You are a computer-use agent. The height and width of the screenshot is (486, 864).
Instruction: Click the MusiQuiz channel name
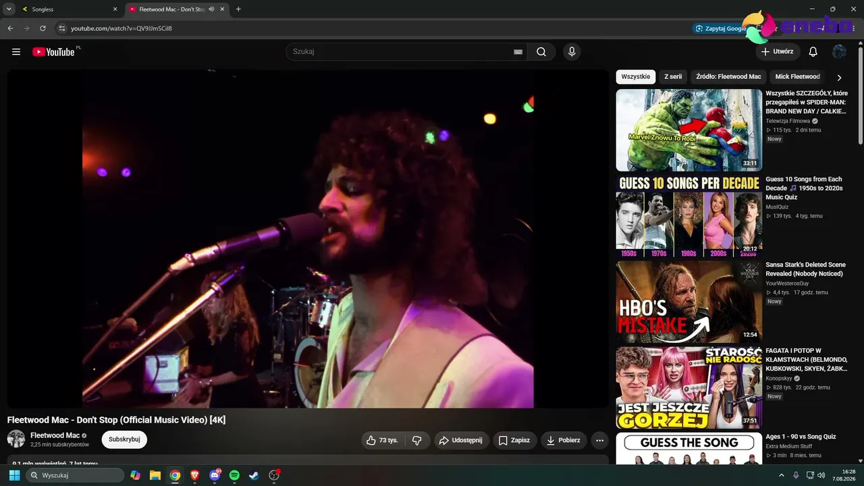777,207
